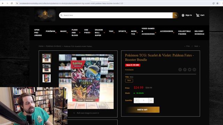Bookmark this page with the star icon
Screen dimensions: 223x125
[x=217, y=3]
